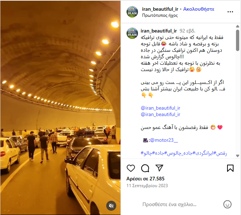
Task: Open the header iran_beautiful_ir username
Action: [x=160, y=9]
